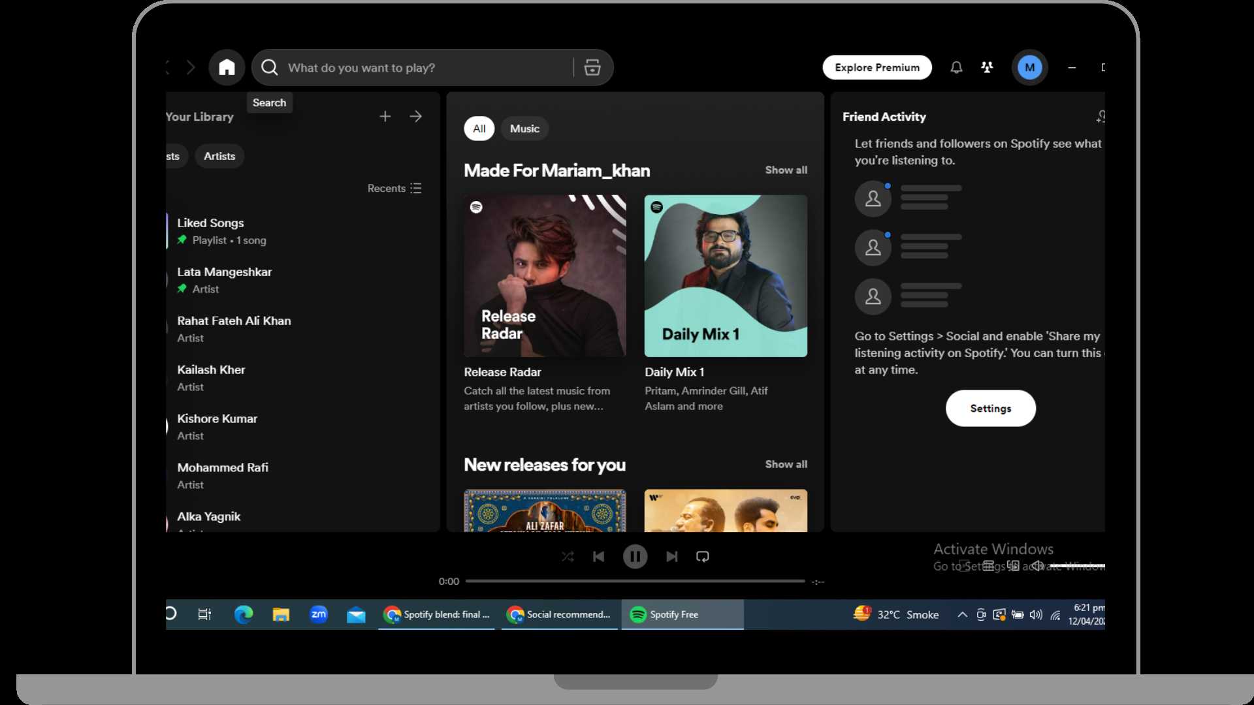Image resolution: width=1254 pixels, height=705 pixels.
Task: Open the Connect to a device icon
Action: click(x=1013, y=566)
